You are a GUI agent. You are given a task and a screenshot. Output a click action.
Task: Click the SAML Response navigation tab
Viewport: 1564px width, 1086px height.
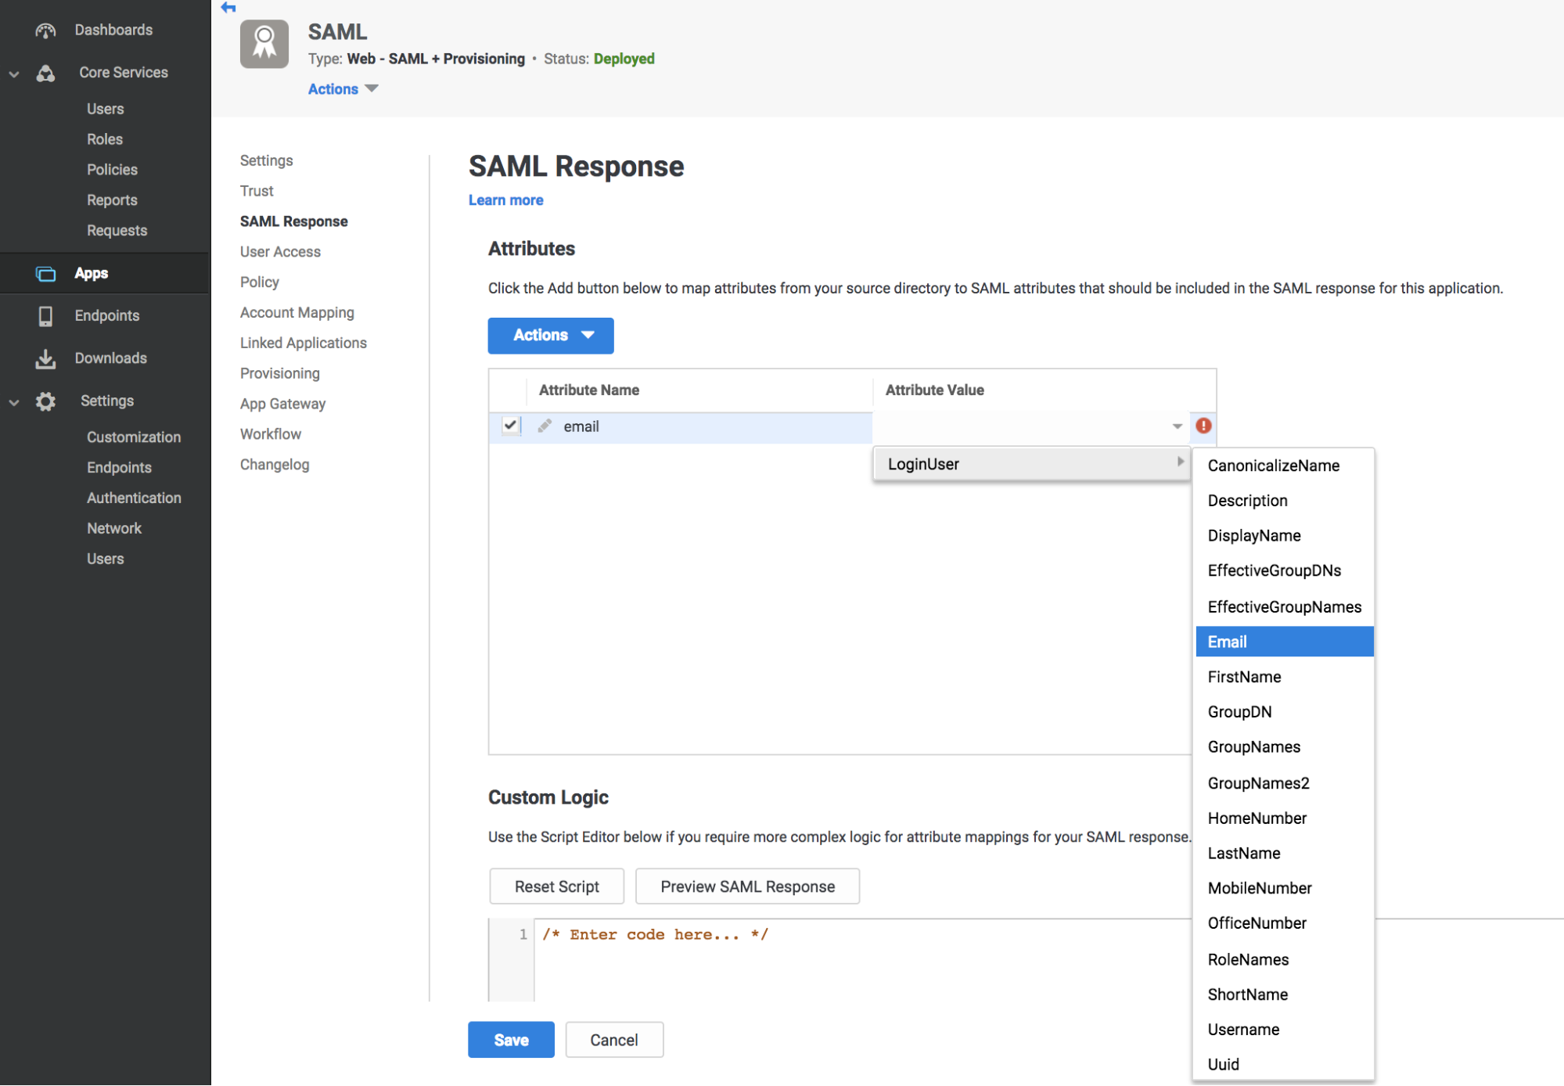point(293,221)
